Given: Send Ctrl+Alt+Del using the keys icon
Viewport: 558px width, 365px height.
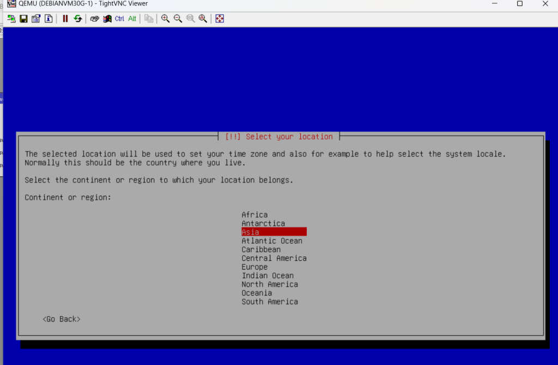Looking at the screenshot, I should click(x=94, y=19).
